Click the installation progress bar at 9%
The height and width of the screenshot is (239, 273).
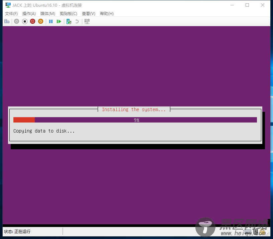click(x=135, y=120)
